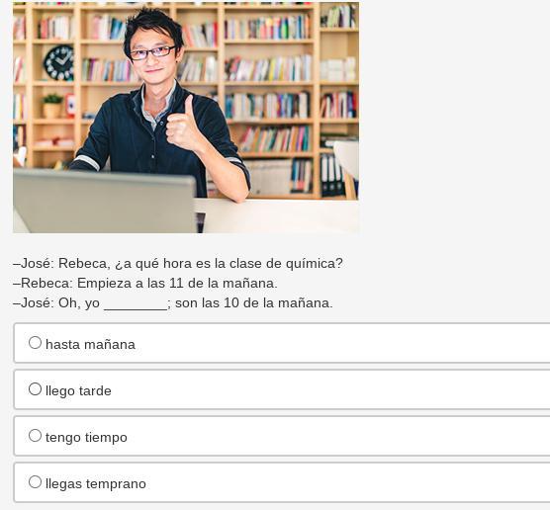Click empty area right of "tengo tiempo" option
The height and width of the screenshot is (510, 550).
pyautogui.click(x=340, y=436)
